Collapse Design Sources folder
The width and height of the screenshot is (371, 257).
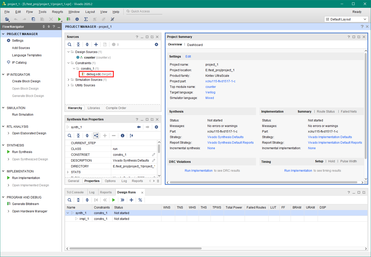[x=68, y=52]
